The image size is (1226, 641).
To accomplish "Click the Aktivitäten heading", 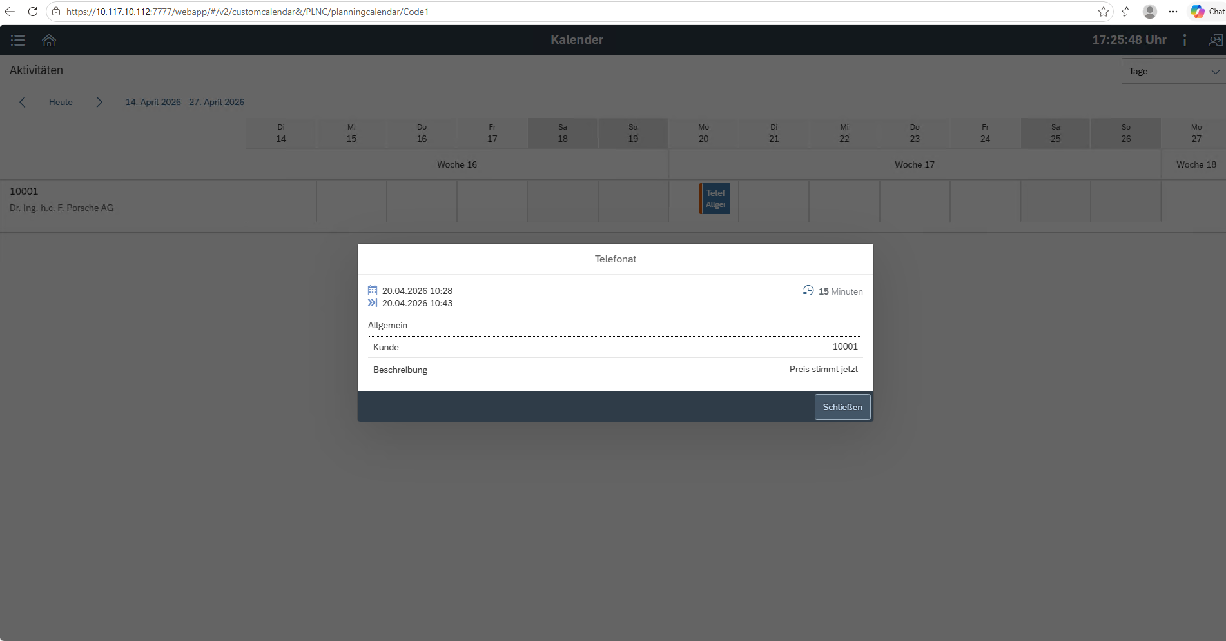I will pos(36,70).
